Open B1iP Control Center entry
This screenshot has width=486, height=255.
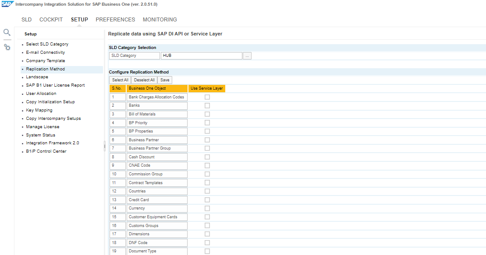tap(46, 151)
